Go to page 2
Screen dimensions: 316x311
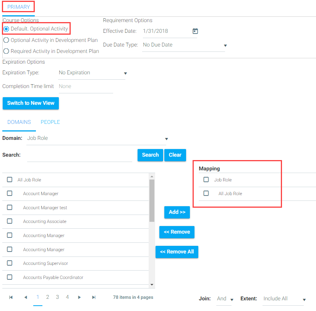tap(47, 297)
